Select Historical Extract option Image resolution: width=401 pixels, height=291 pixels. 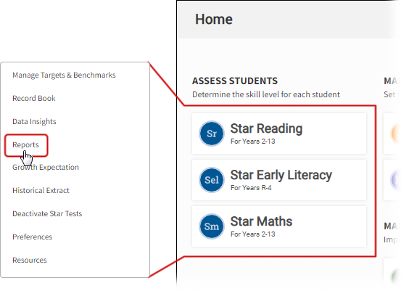pyautogui.click(x=41, y=190)
